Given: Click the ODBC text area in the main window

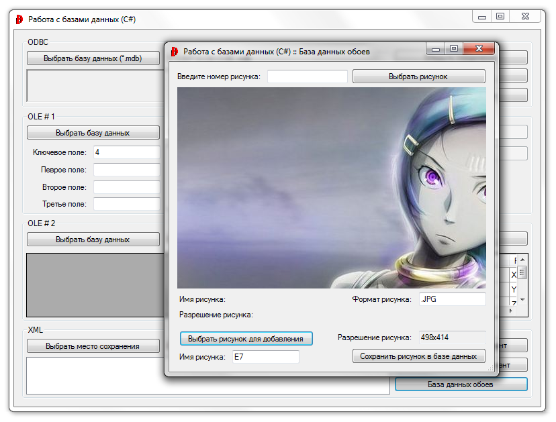Looking at the screenshot, I should click(x=95, y=86).
